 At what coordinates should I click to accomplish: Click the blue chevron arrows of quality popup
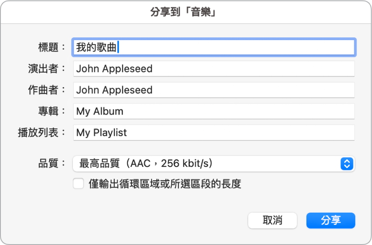[x=347, y=164]
